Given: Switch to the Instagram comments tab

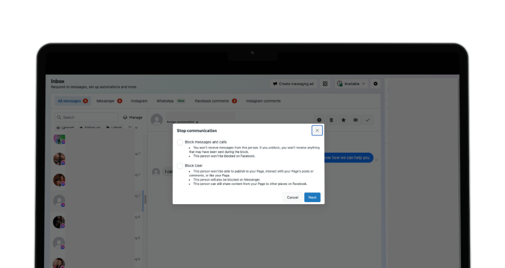Looking at the screenshot, I should point(263,101).
